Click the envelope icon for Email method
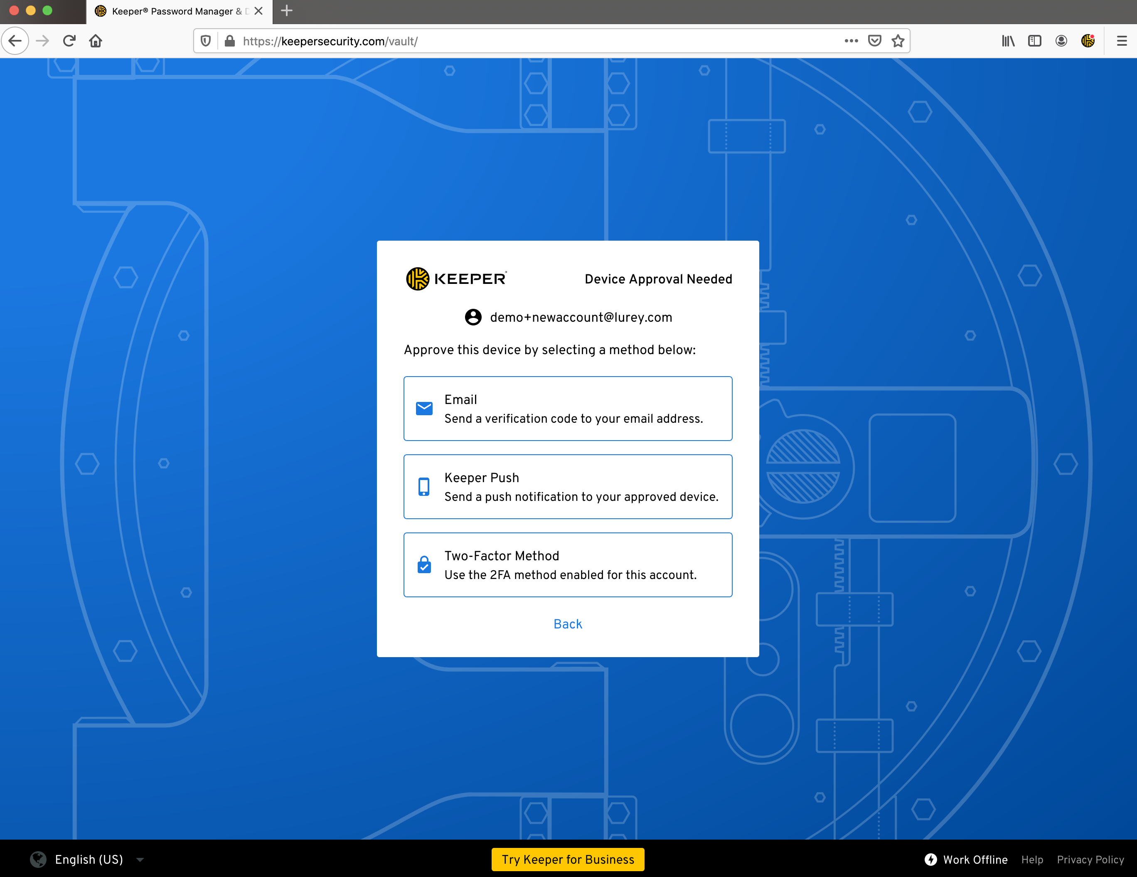Image resolution: width=1137 pixels, height=877 pixels. tap(424, 409)
